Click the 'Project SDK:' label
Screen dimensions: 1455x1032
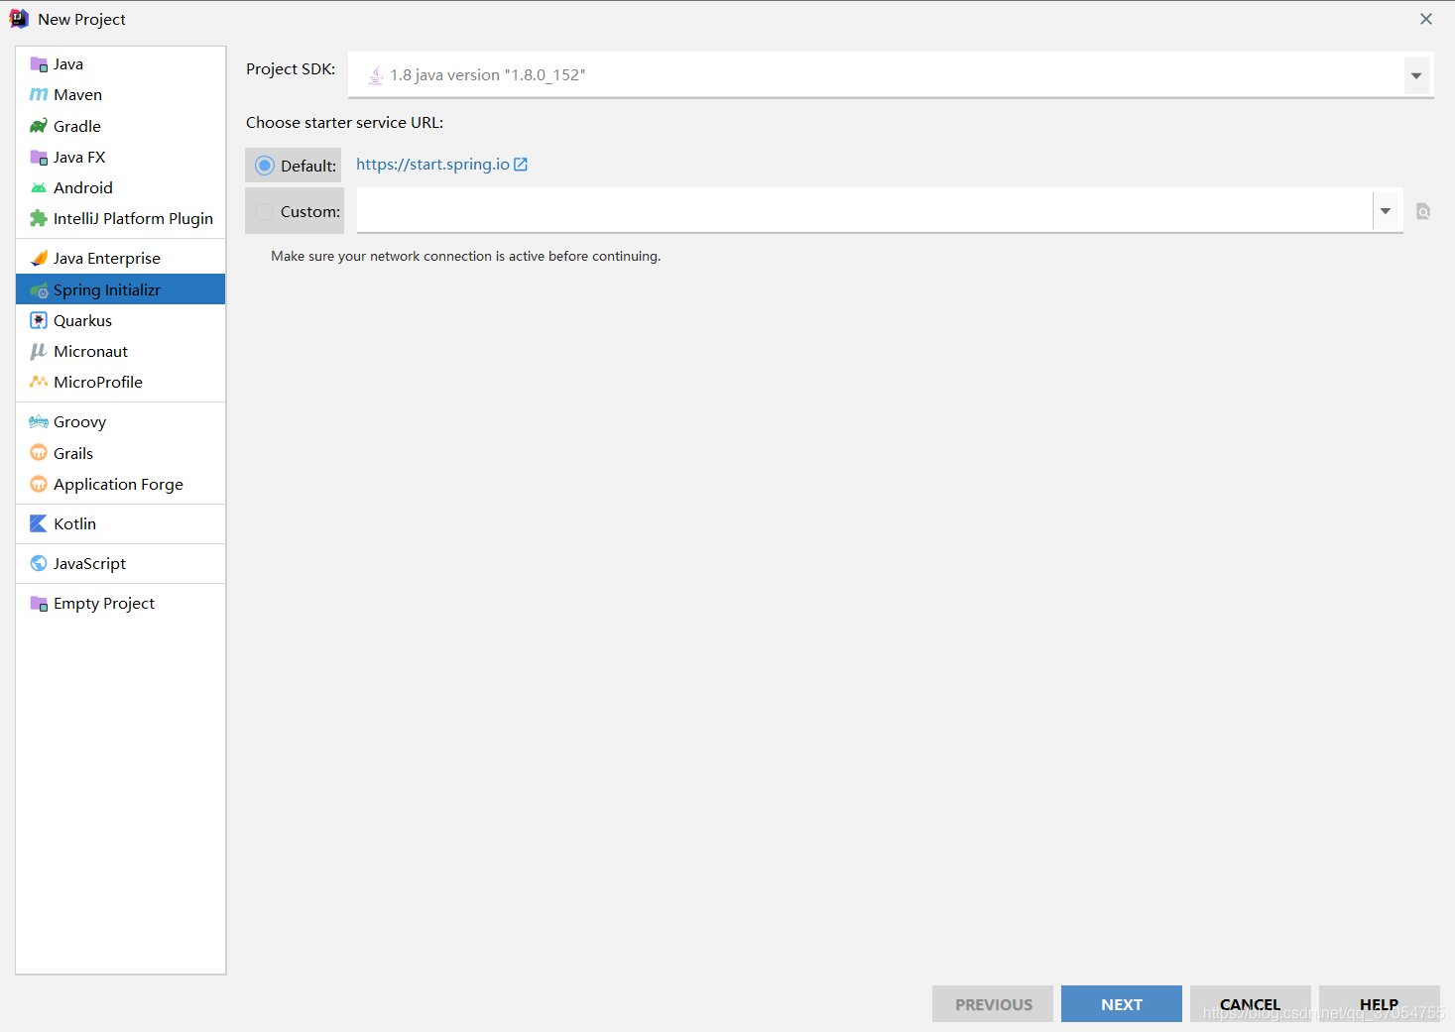(x=291, y=69)
